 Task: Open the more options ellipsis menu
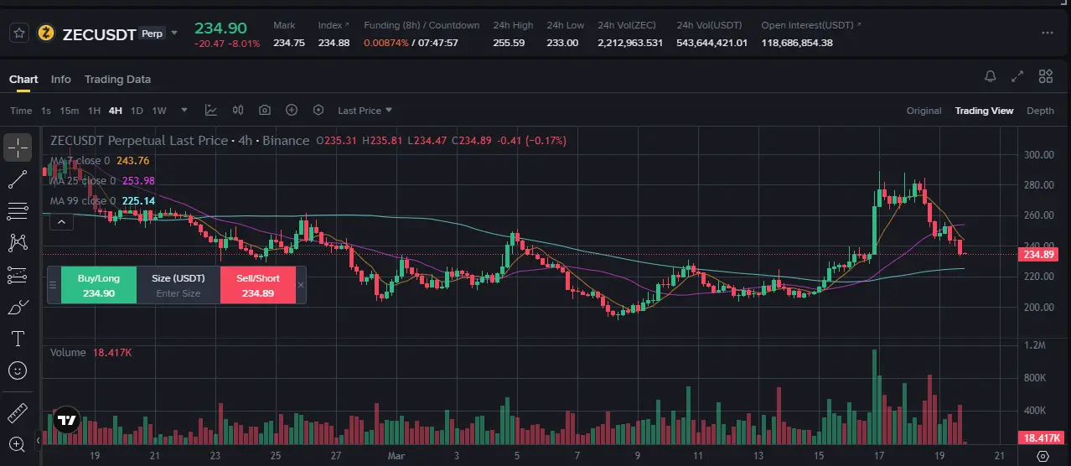click(x=1047, y=33)
